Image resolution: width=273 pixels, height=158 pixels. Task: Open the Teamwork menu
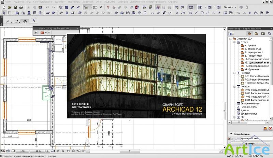(x=88, y=2)
